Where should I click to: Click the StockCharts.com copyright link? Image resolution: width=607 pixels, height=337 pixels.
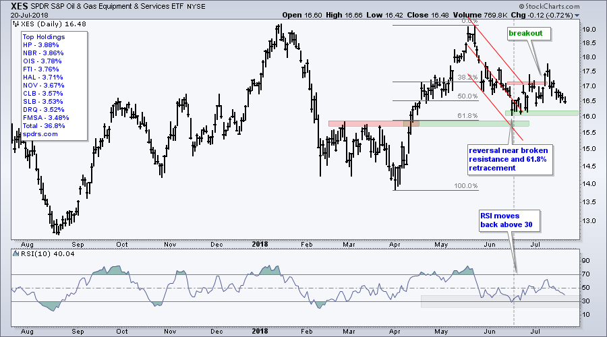point(549,6)
